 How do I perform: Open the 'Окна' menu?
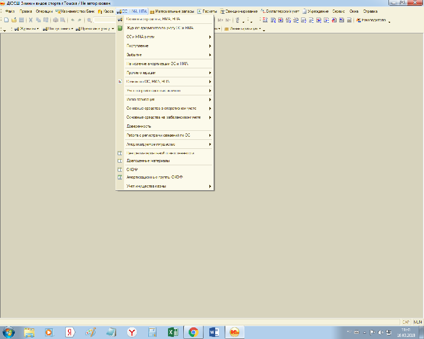pyautogui.click(x=354, y=11)
